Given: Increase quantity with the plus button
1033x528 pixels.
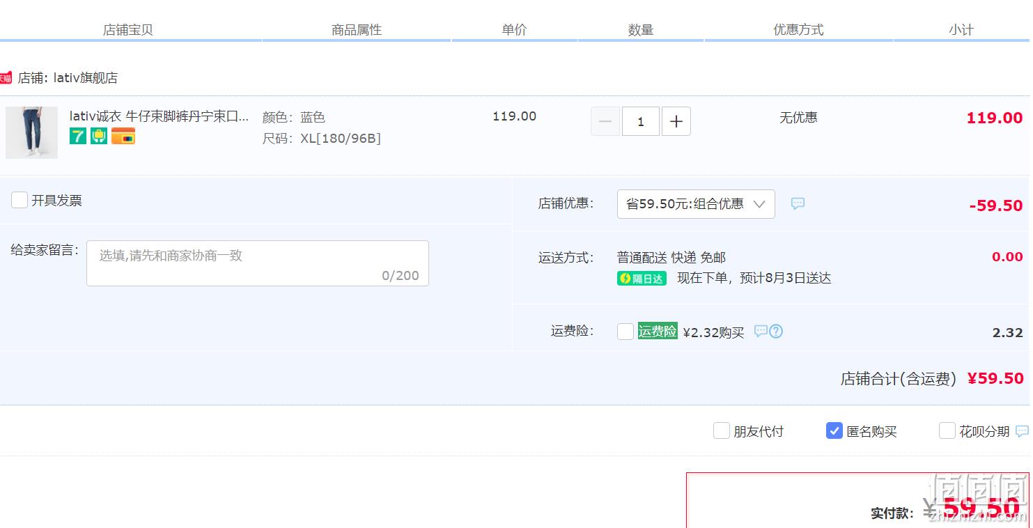Looking at the screenshot, I should tap(676, 121).
